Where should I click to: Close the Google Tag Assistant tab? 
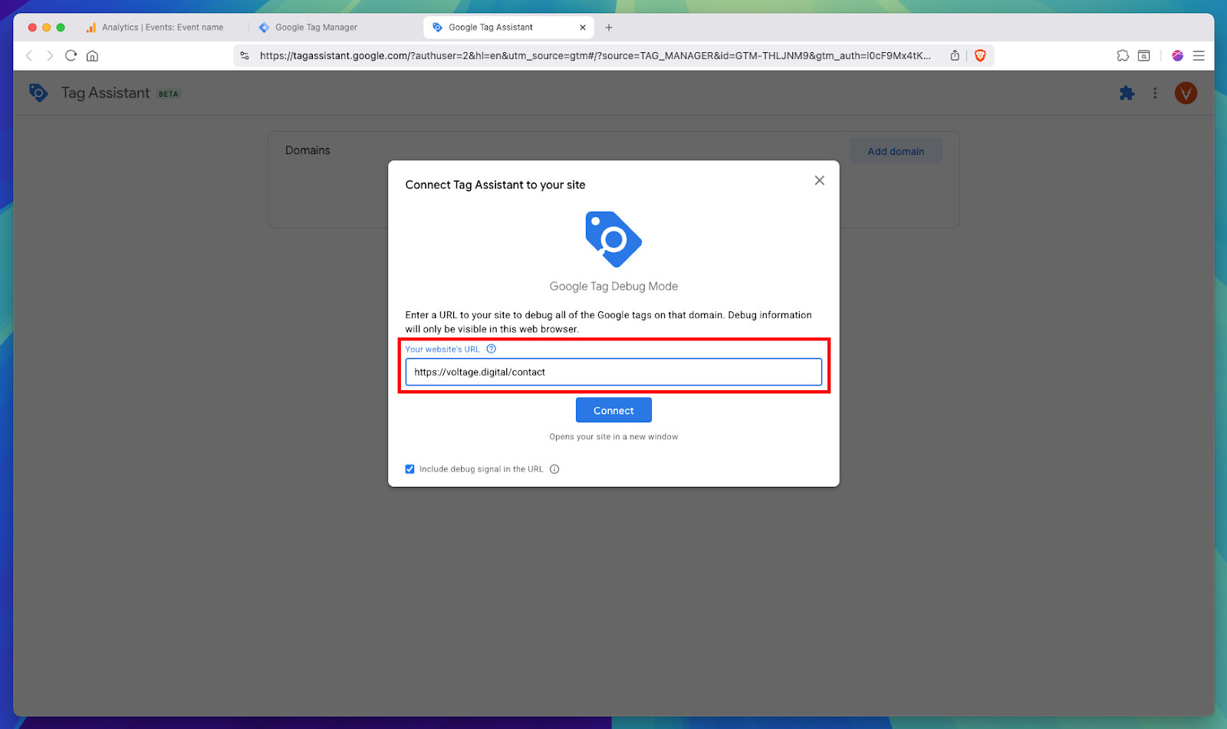point(583,28)
